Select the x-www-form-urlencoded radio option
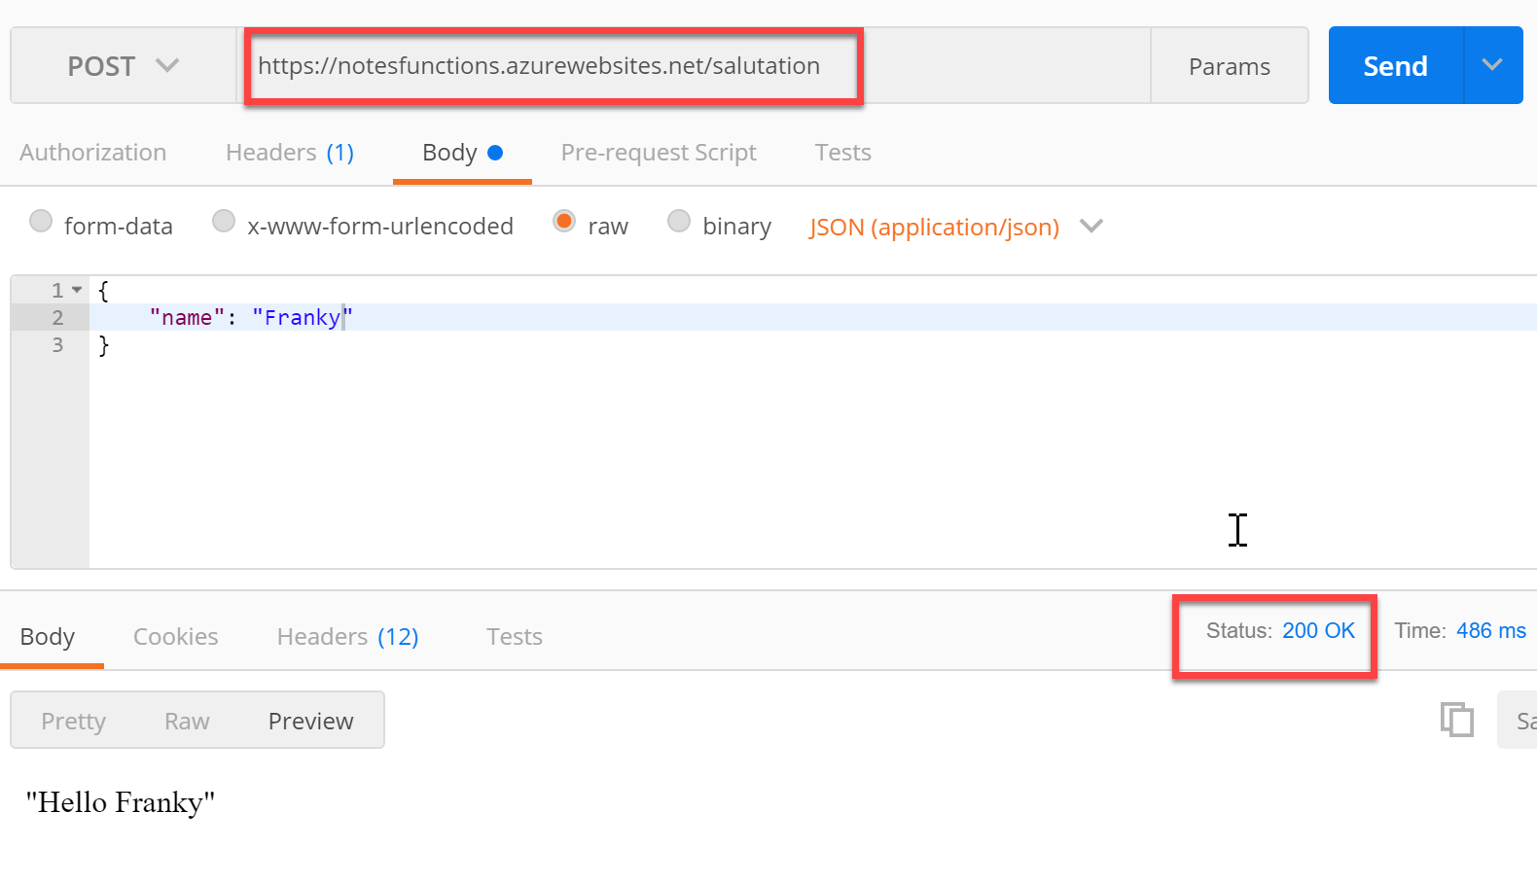 (x=224, y=221)
